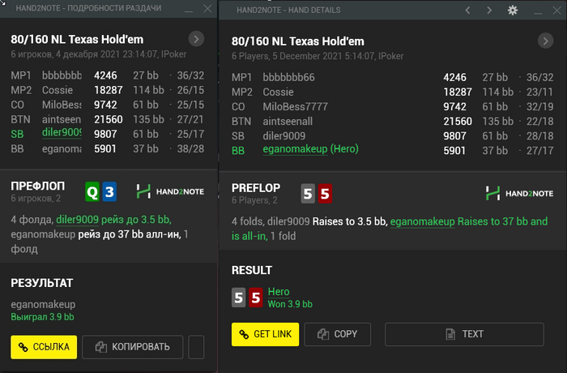
Task: Click eganoma player name in Russian BB row
Action: [x=62, y=148]
